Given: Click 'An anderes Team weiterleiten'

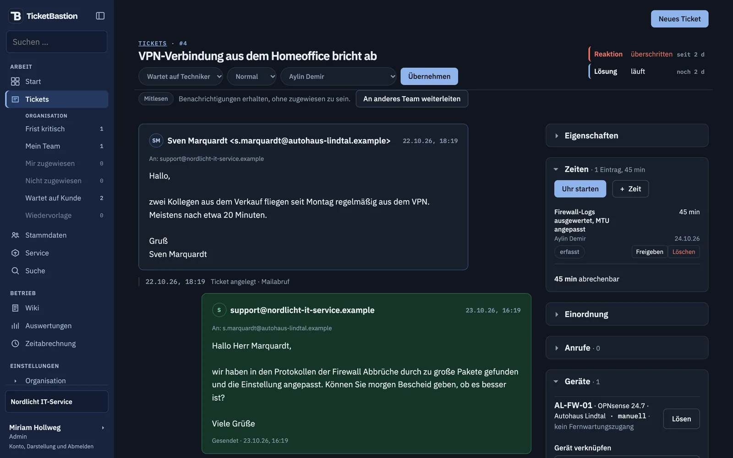Looking at the screenshot, I should click(412, 99).
